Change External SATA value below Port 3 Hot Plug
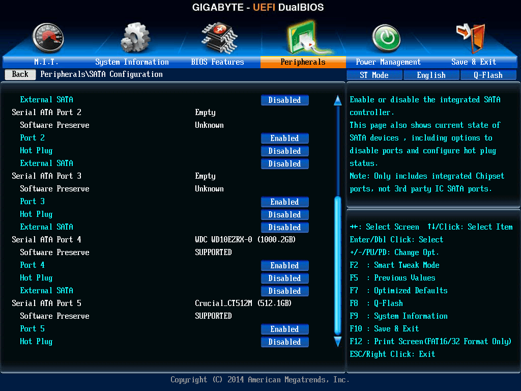Viewport: 521px width, 391px height. (x=285, y=228)
